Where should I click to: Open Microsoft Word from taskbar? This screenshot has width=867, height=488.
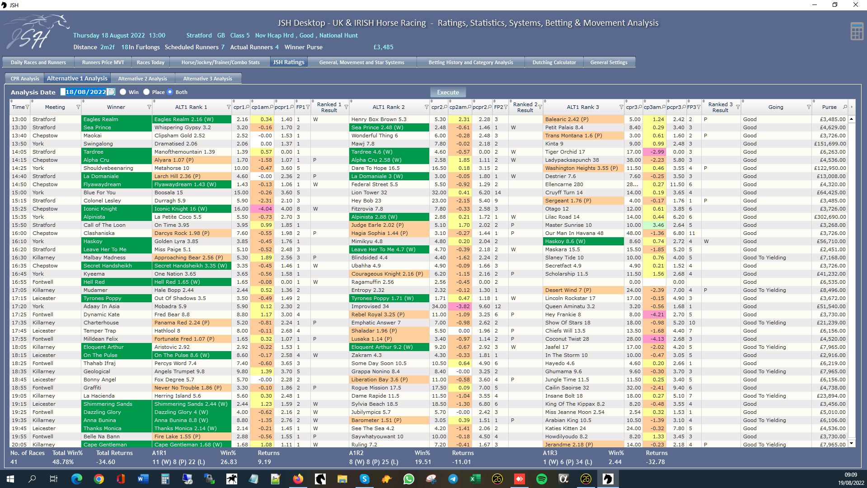tap(143, 479)
